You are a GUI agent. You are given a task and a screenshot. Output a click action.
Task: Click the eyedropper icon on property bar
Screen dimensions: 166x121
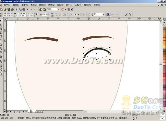pyautogui.click(x=126, y=15)
